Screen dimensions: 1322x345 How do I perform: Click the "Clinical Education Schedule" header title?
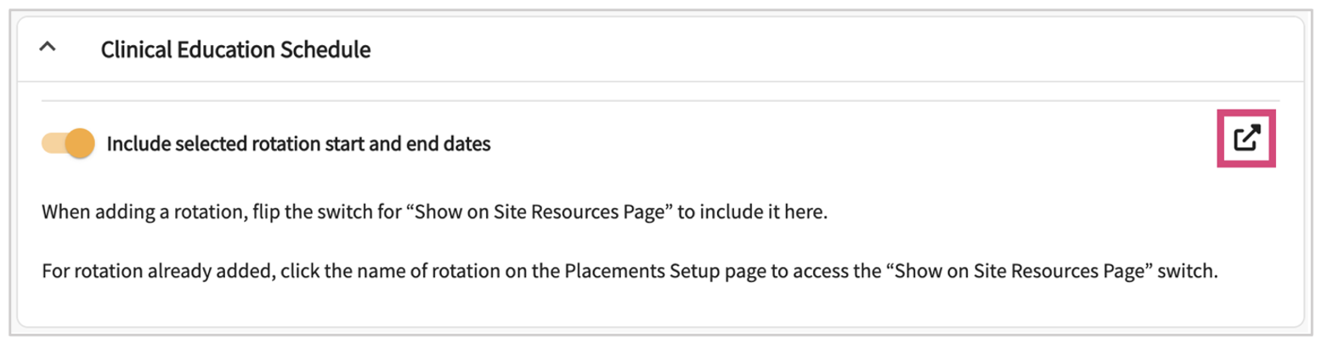coord(235,49)
